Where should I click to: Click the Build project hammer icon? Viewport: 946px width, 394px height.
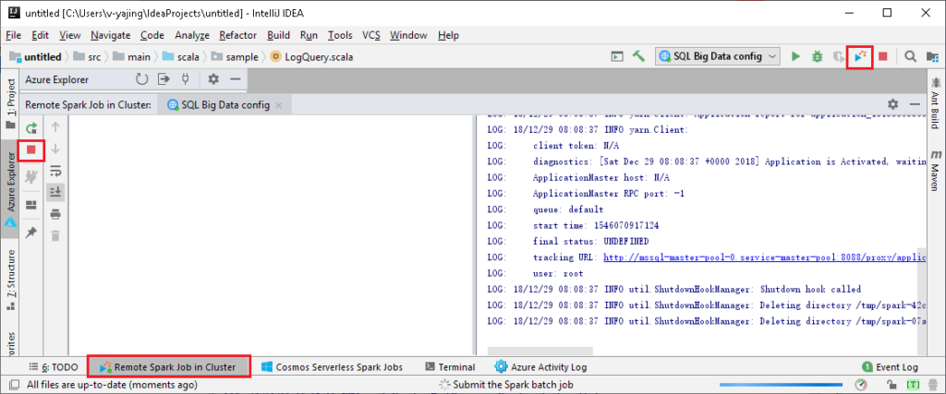click(x=637, y=57)
